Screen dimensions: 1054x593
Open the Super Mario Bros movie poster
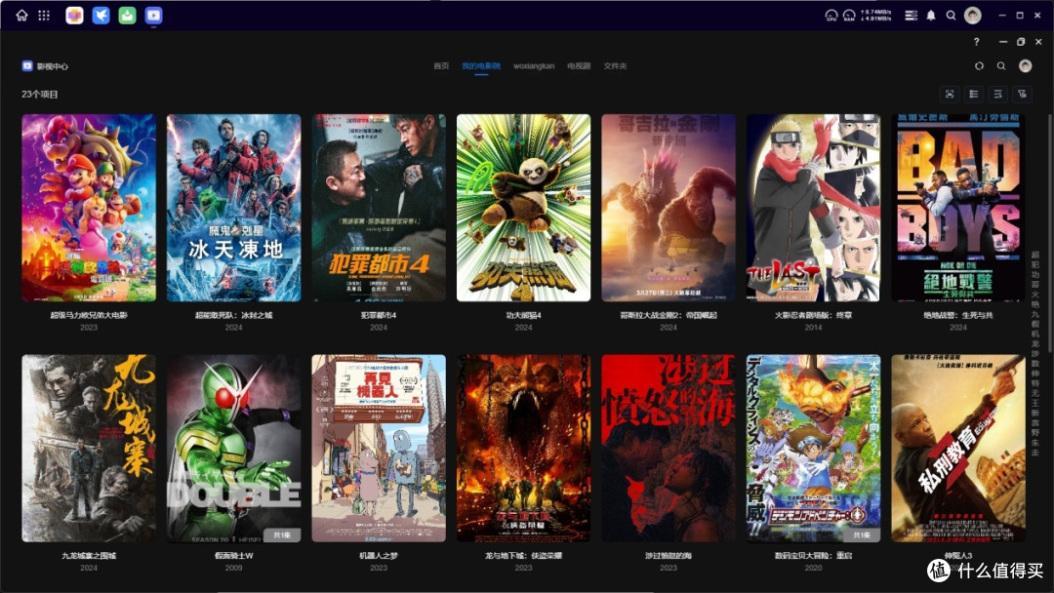(x=89, y=208)
